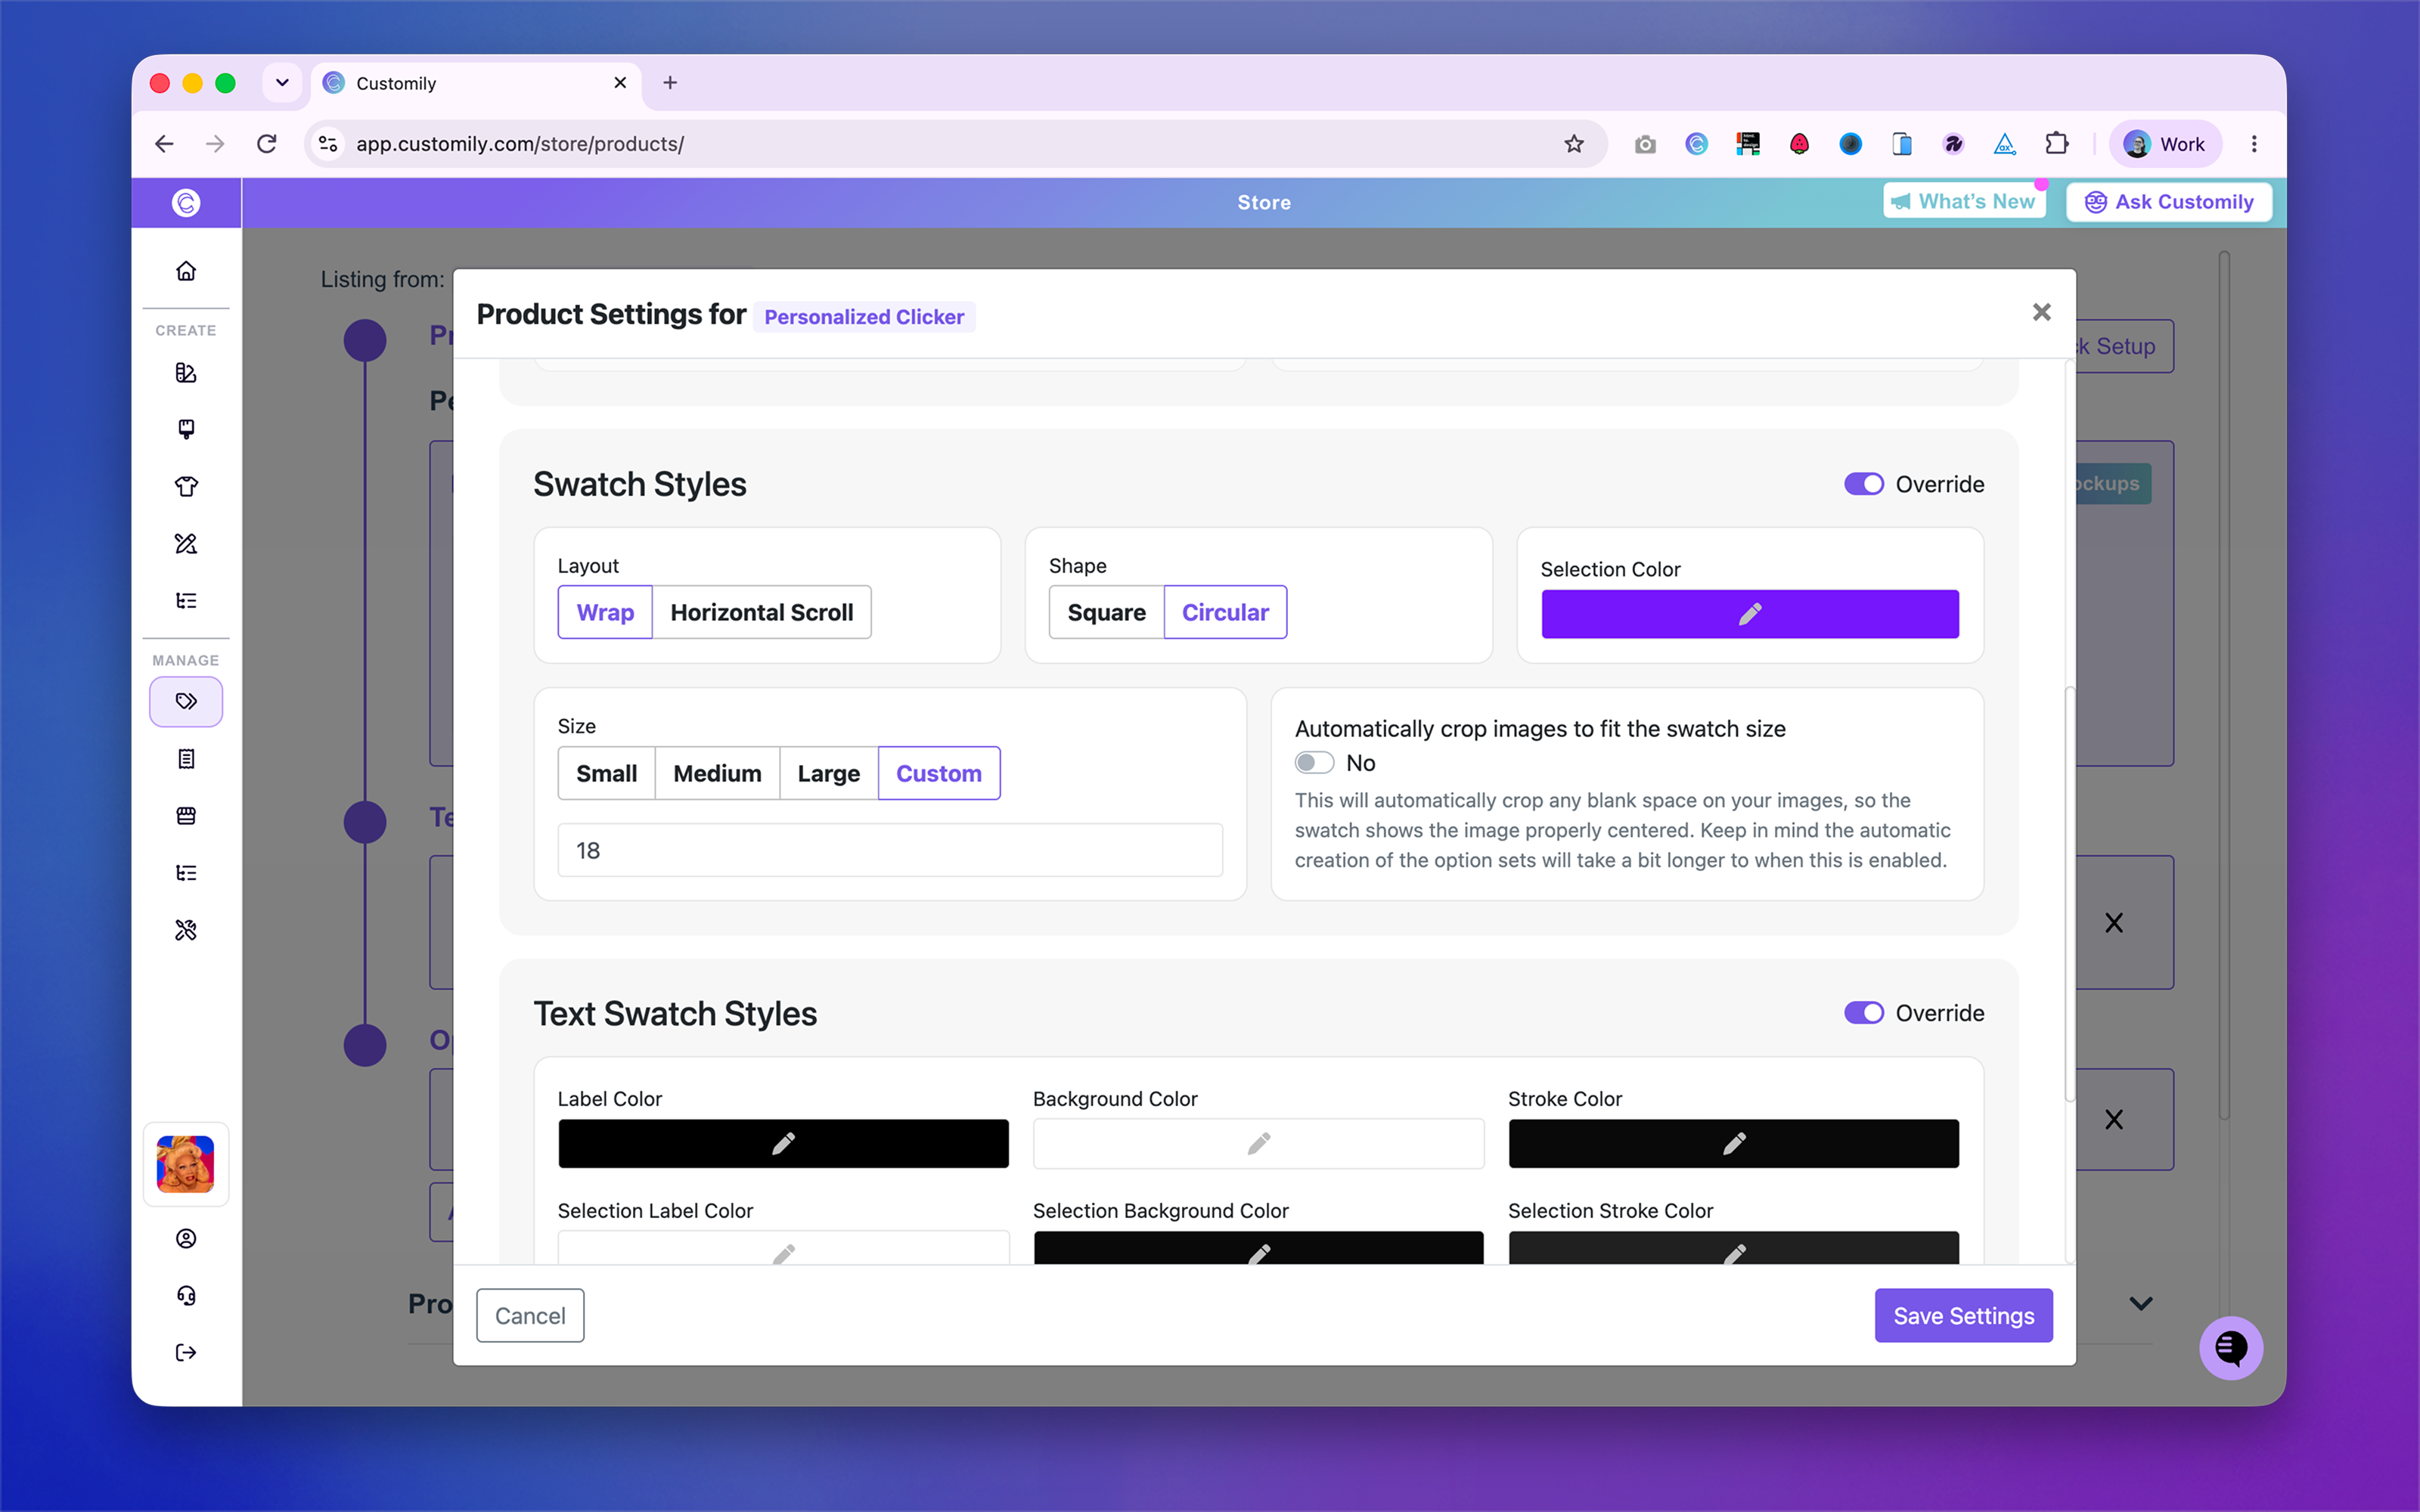This screenshot has height=1512, width=2420.
Task: Edit the purple Selection Color swatch
Action: [1749, 614]
